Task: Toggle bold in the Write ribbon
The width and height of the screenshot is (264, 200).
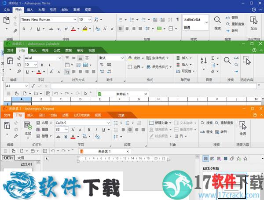Action: 24,29
